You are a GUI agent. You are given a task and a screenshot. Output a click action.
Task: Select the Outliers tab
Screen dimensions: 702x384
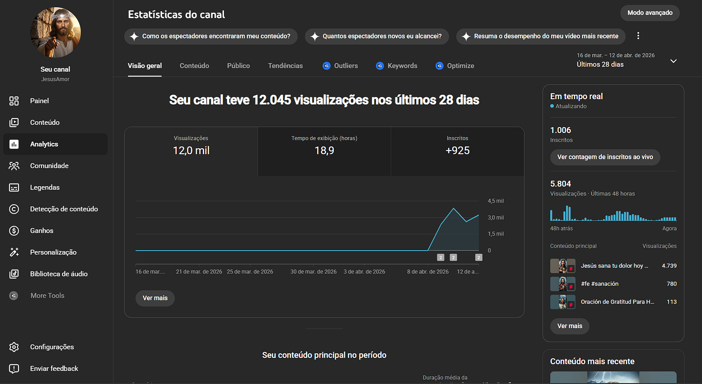click(x=340, y=66)
